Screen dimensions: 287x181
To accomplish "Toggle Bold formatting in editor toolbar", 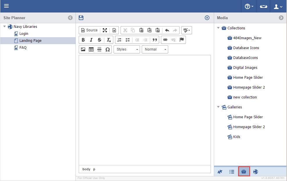I will (83, 40).
